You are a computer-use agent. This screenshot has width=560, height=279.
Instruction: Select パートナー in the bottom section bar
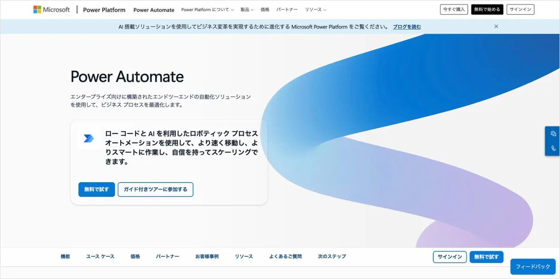(x=168, y=257)
